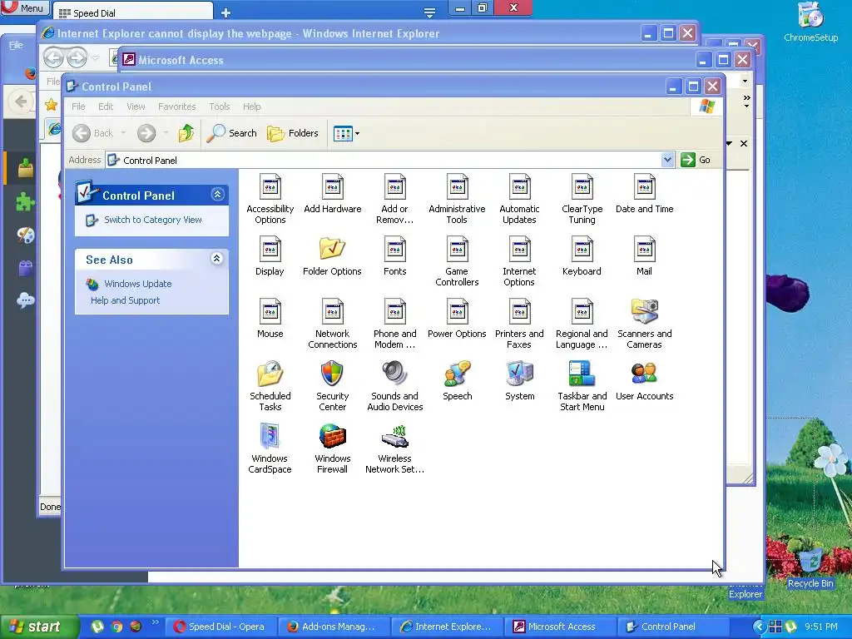Open the Views dropdown button

click(346, 133)
